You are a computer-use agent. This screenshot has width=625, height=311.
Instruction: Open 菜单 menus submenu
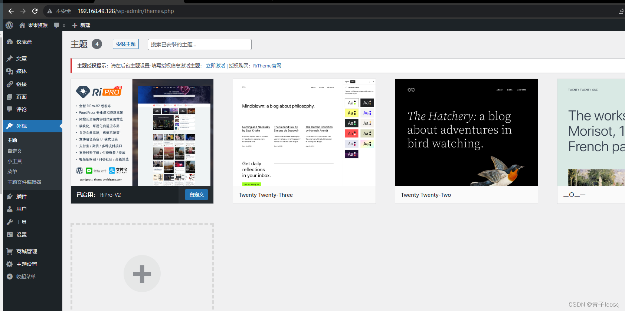coord(12,172)
